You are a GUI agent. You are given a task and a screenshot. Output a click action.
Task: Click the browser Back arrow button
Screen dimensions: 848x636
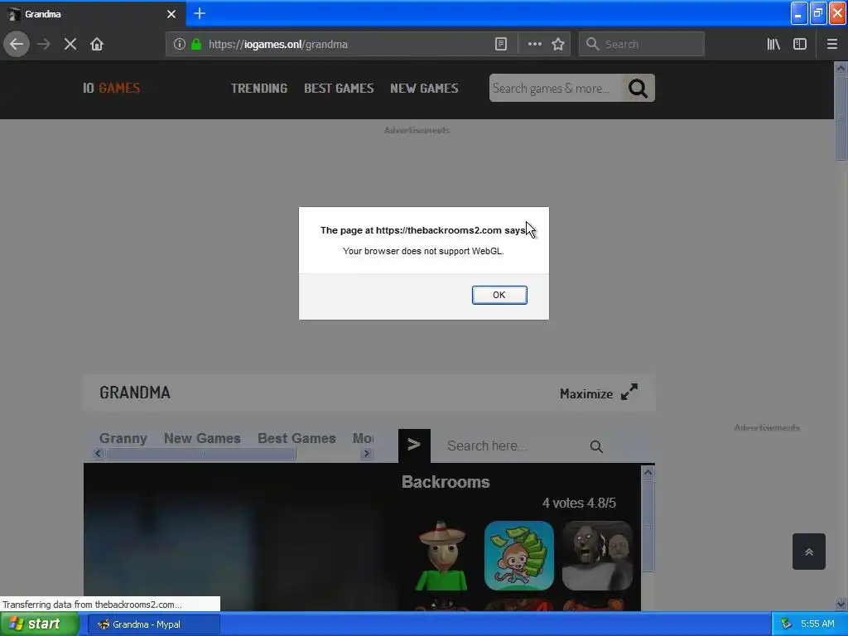(x=17, y=44)
